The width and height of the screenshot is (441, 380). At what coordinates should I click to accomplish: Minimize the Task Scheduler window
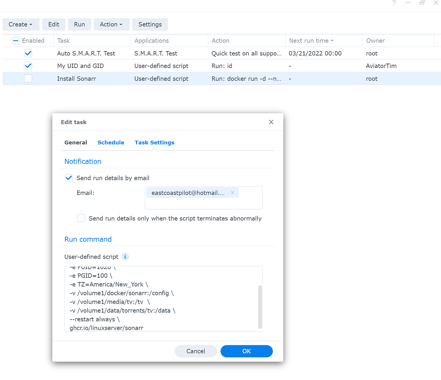coord(408,3)
